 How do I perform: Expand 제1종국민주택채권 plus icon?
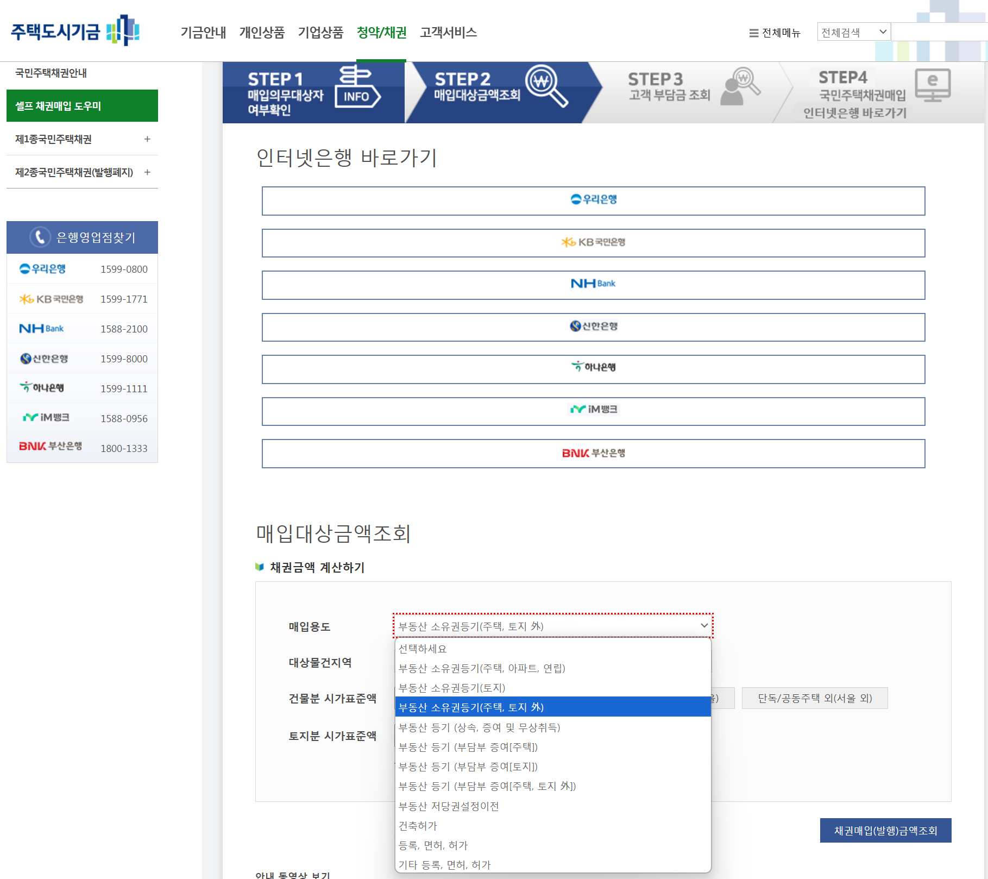[x=147, y=139]
